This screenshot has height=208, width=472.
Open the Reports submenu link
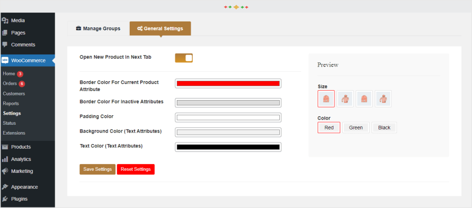pyautogui.click(x=11, y=103)
